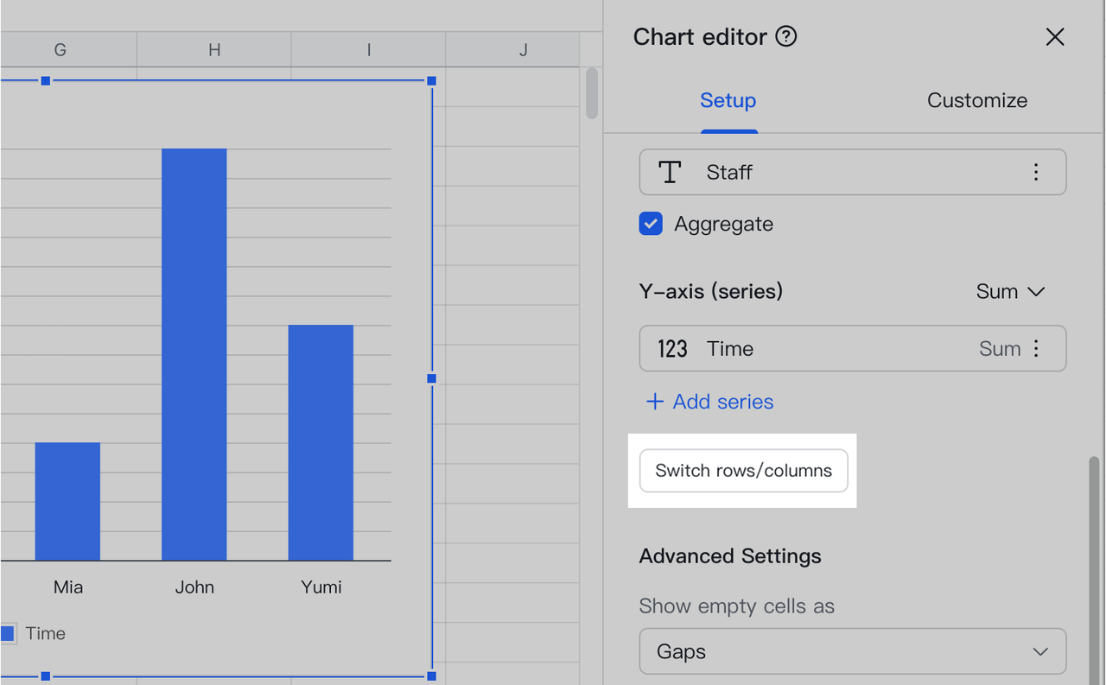Select the John bar in the chart
This screenshot has height=685, width=1106.
(194, 354)
